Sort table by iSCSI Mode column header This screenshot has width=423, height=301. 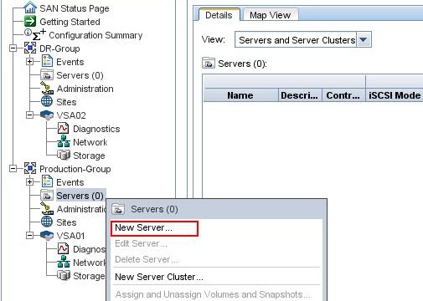tap(395, 95)
